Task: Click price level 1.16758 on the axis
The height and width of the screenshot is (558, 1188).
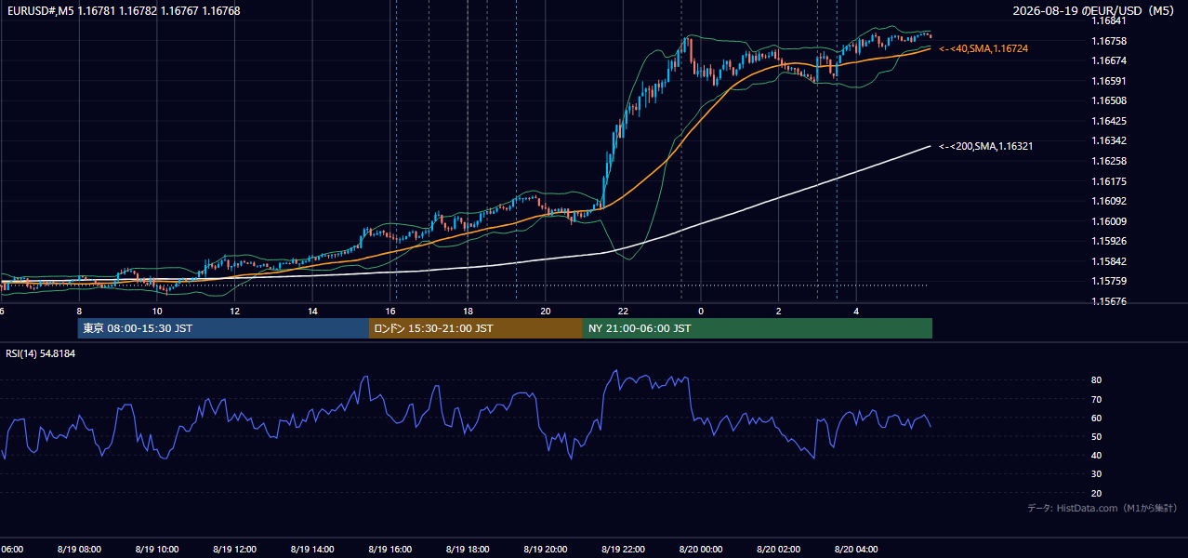Action: [x=1108, y=41]
